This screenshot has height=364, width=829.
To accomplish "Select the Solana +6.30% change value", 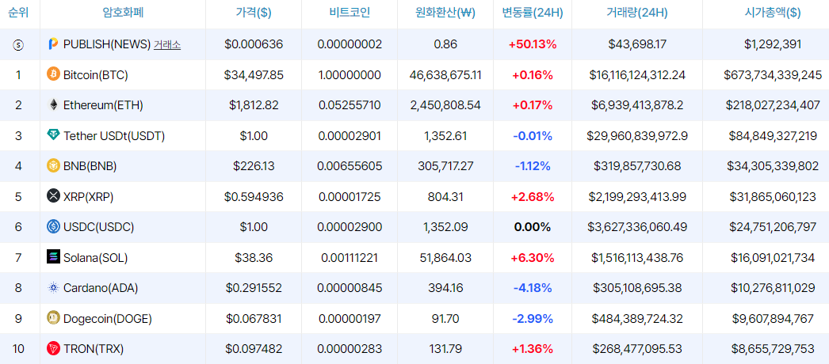I will 533,257.
